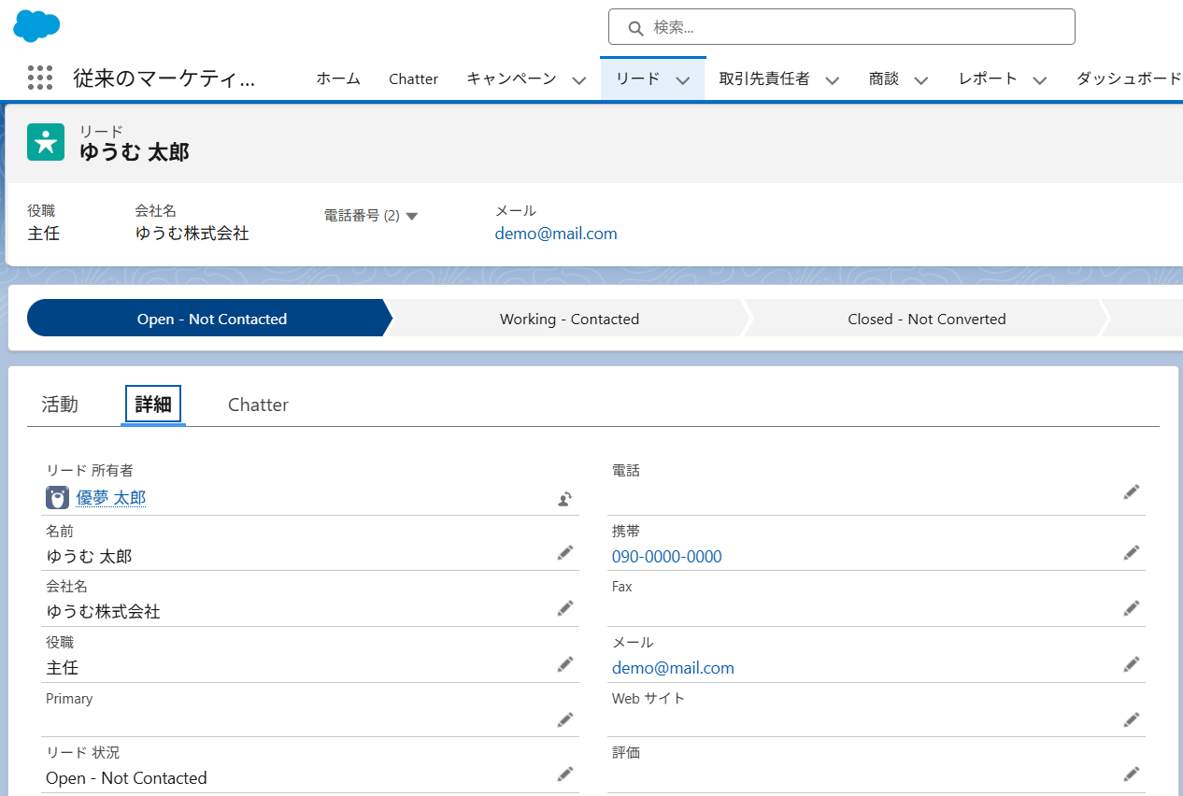Click the Salesforce cloud logo
Image resolution: width=1183 pixels, height=796 pixels.
pos(36,25)
